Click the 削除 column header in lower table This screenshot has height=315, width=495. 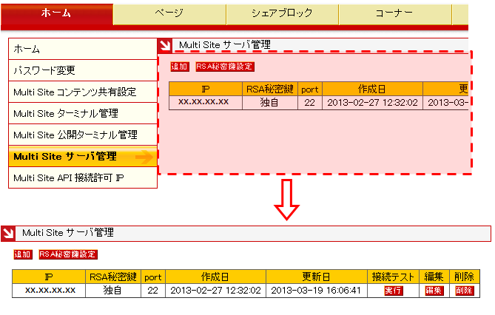pos(464,277)
